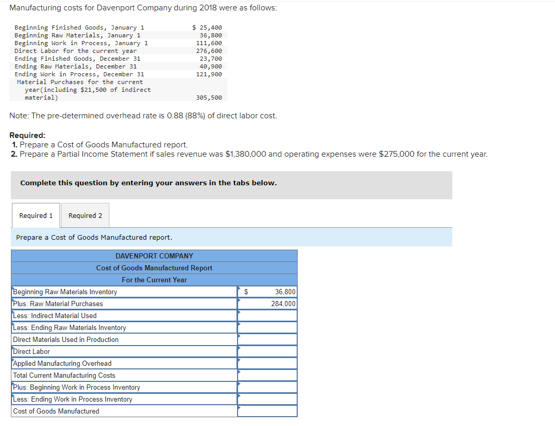Select the Direct Labor amount field
The width and height of the screenshot is (555, 426).
267,351
